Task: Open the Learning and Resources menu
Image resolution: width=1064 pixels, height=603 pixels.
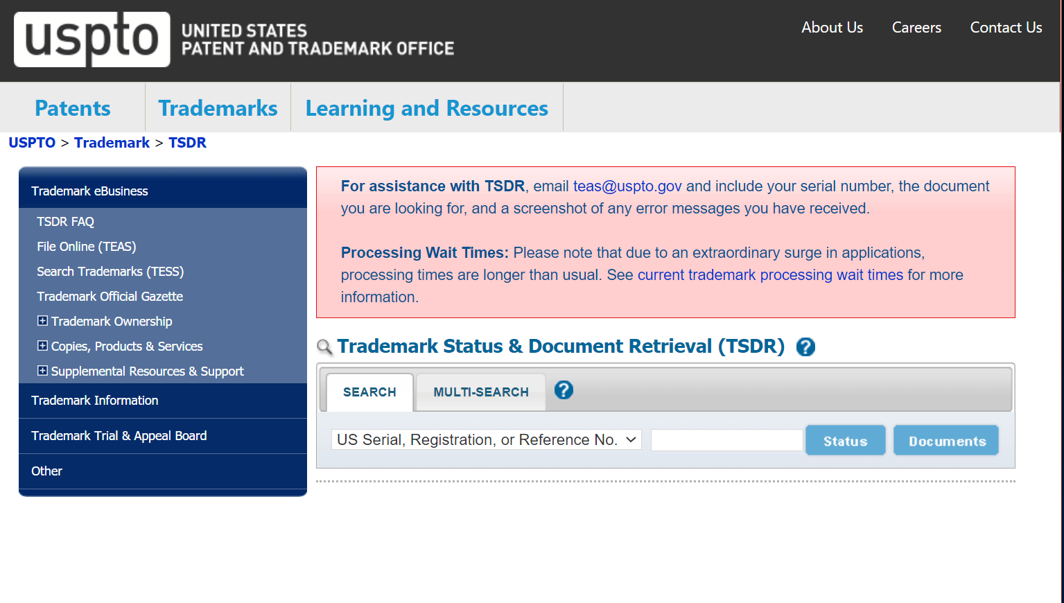Action: coord(427,108)
